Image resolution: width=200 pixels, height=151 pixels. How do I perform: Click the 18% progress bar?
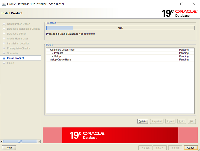coord(120,28)
